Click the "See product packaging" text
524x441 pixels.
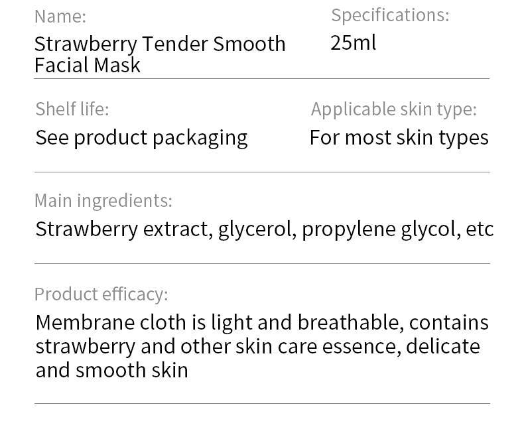(x=141, y=137)
